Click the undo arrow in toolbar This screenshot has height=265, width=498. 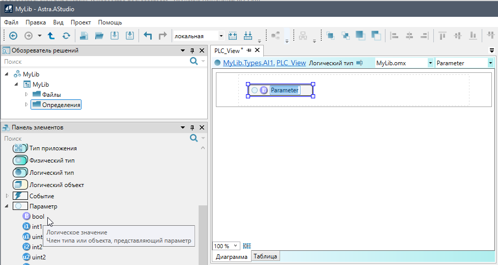tap(148, 36)
